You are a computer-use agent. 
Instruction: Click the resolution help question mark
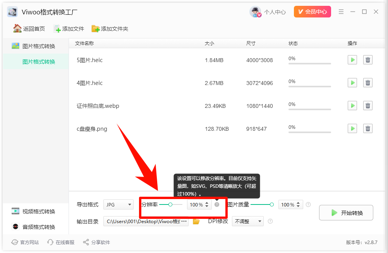click(217, 204)
